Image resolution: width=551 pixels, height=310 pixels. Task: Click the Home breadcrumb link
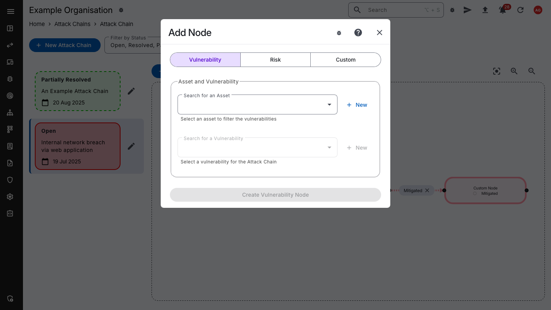[x=37, y=24]
